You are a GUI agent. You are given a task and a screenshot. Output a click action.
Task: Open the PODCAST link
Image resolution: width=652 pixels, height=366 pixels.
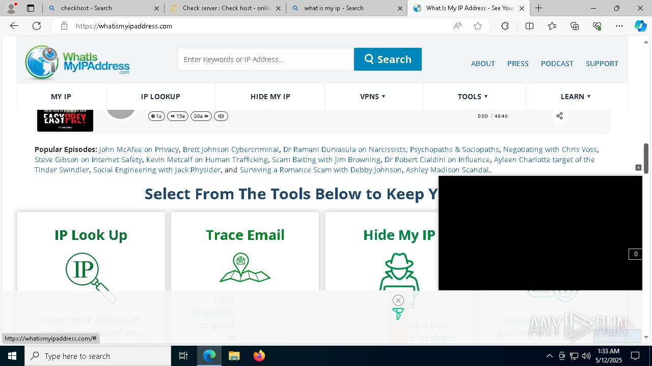coord(557,64)
